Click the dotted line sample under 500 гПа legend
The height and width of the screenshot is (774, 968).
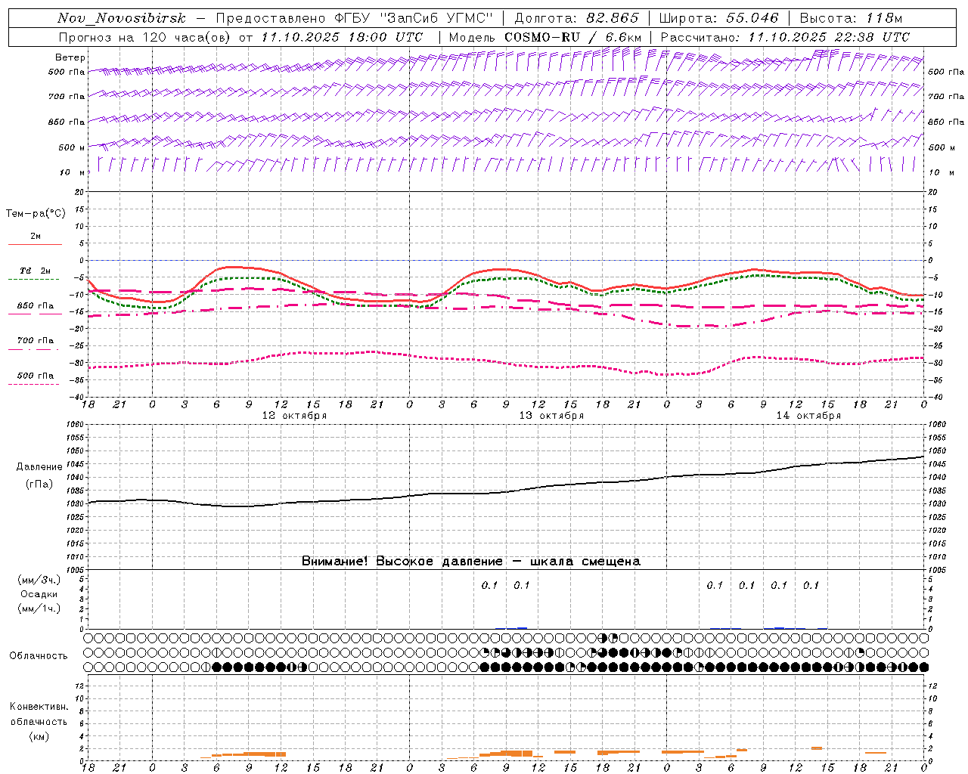pyautogui.click(x=34, y=384)
